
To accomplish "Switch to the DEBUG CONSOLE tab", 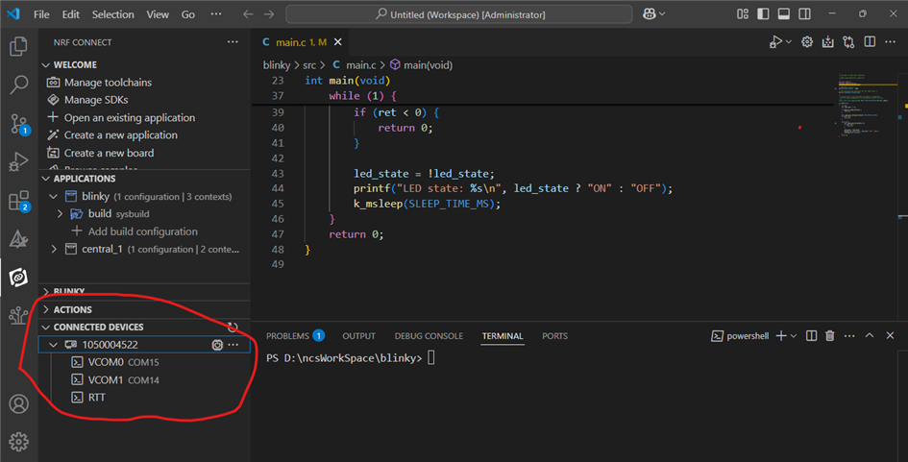I will [429, 336].
